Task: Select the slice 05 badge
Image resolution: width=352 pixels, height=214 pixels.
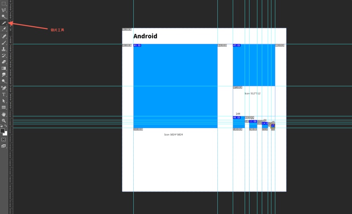Action: (x=237, y=45)
